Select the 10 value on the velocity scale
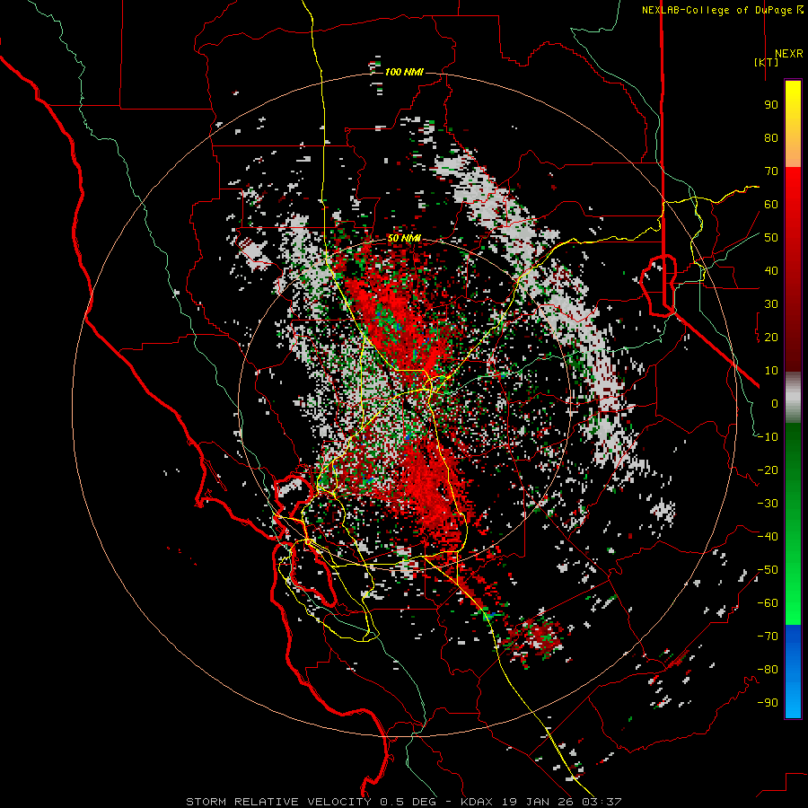 (x=771, y=371)
